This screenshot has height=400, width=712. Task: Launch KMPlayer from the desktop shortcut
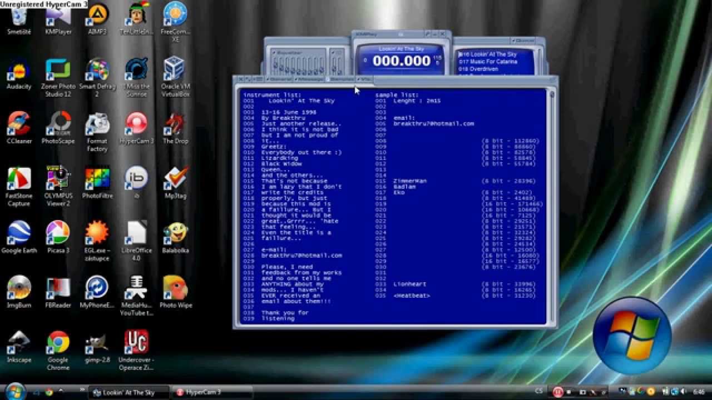[58, 19]
